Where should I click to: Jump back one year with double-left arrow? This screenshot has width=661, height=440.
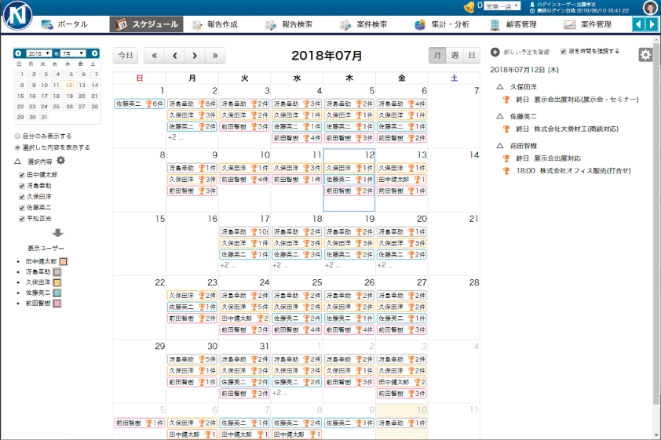point(155,56)
